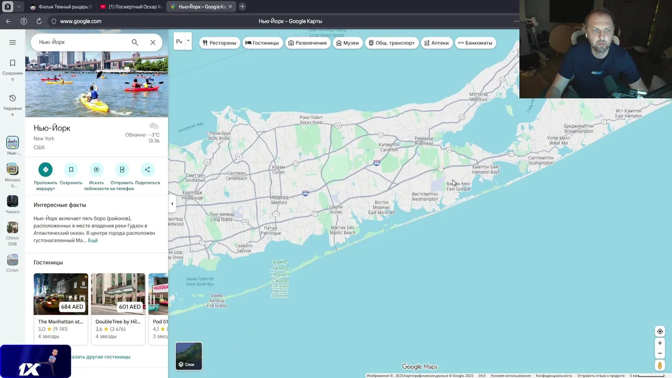
Task: Open the DoubleTree by Hilton hotel card
Action: (x=118, y=309)
